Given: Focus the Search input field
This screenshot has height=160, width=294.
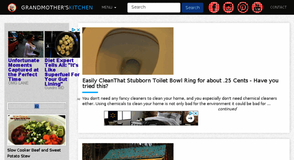Looking at the screenshot, I should click(154, 8).
